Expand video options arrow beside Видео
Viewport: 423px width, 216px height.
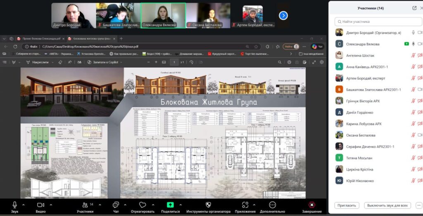pyautogui.click(x=51, y=205)
